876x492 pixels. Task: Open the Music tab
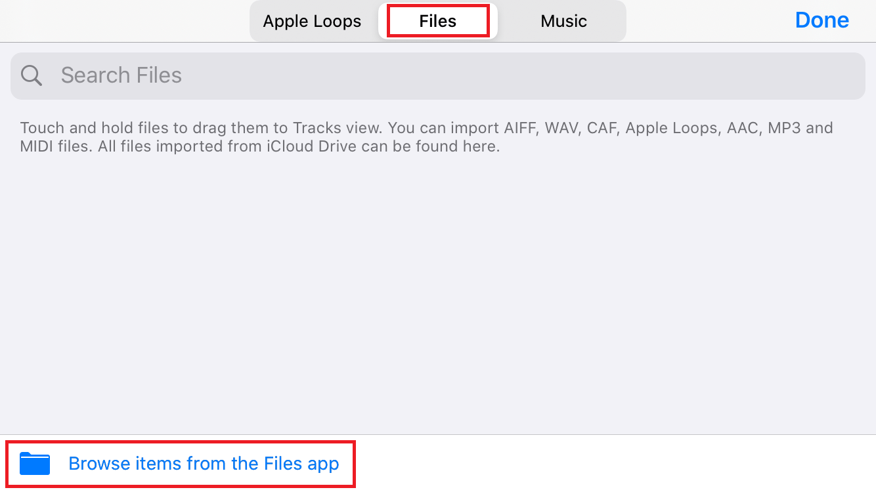(563, 21)
